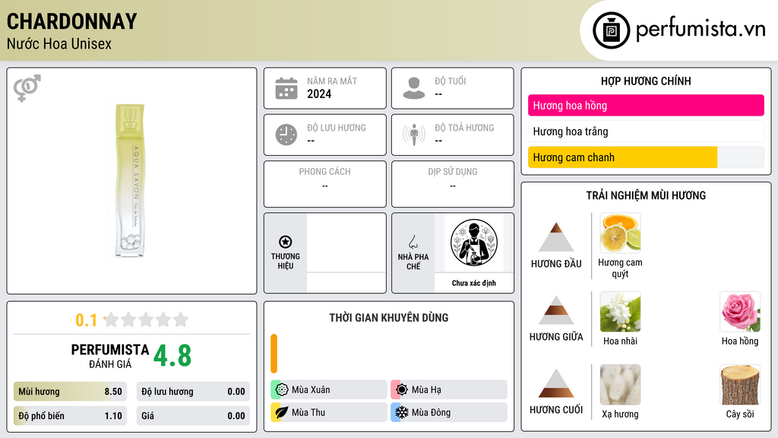Click the unisex gender symbol icon
Viewport: 778px width, 438px height.
[27, 88]
